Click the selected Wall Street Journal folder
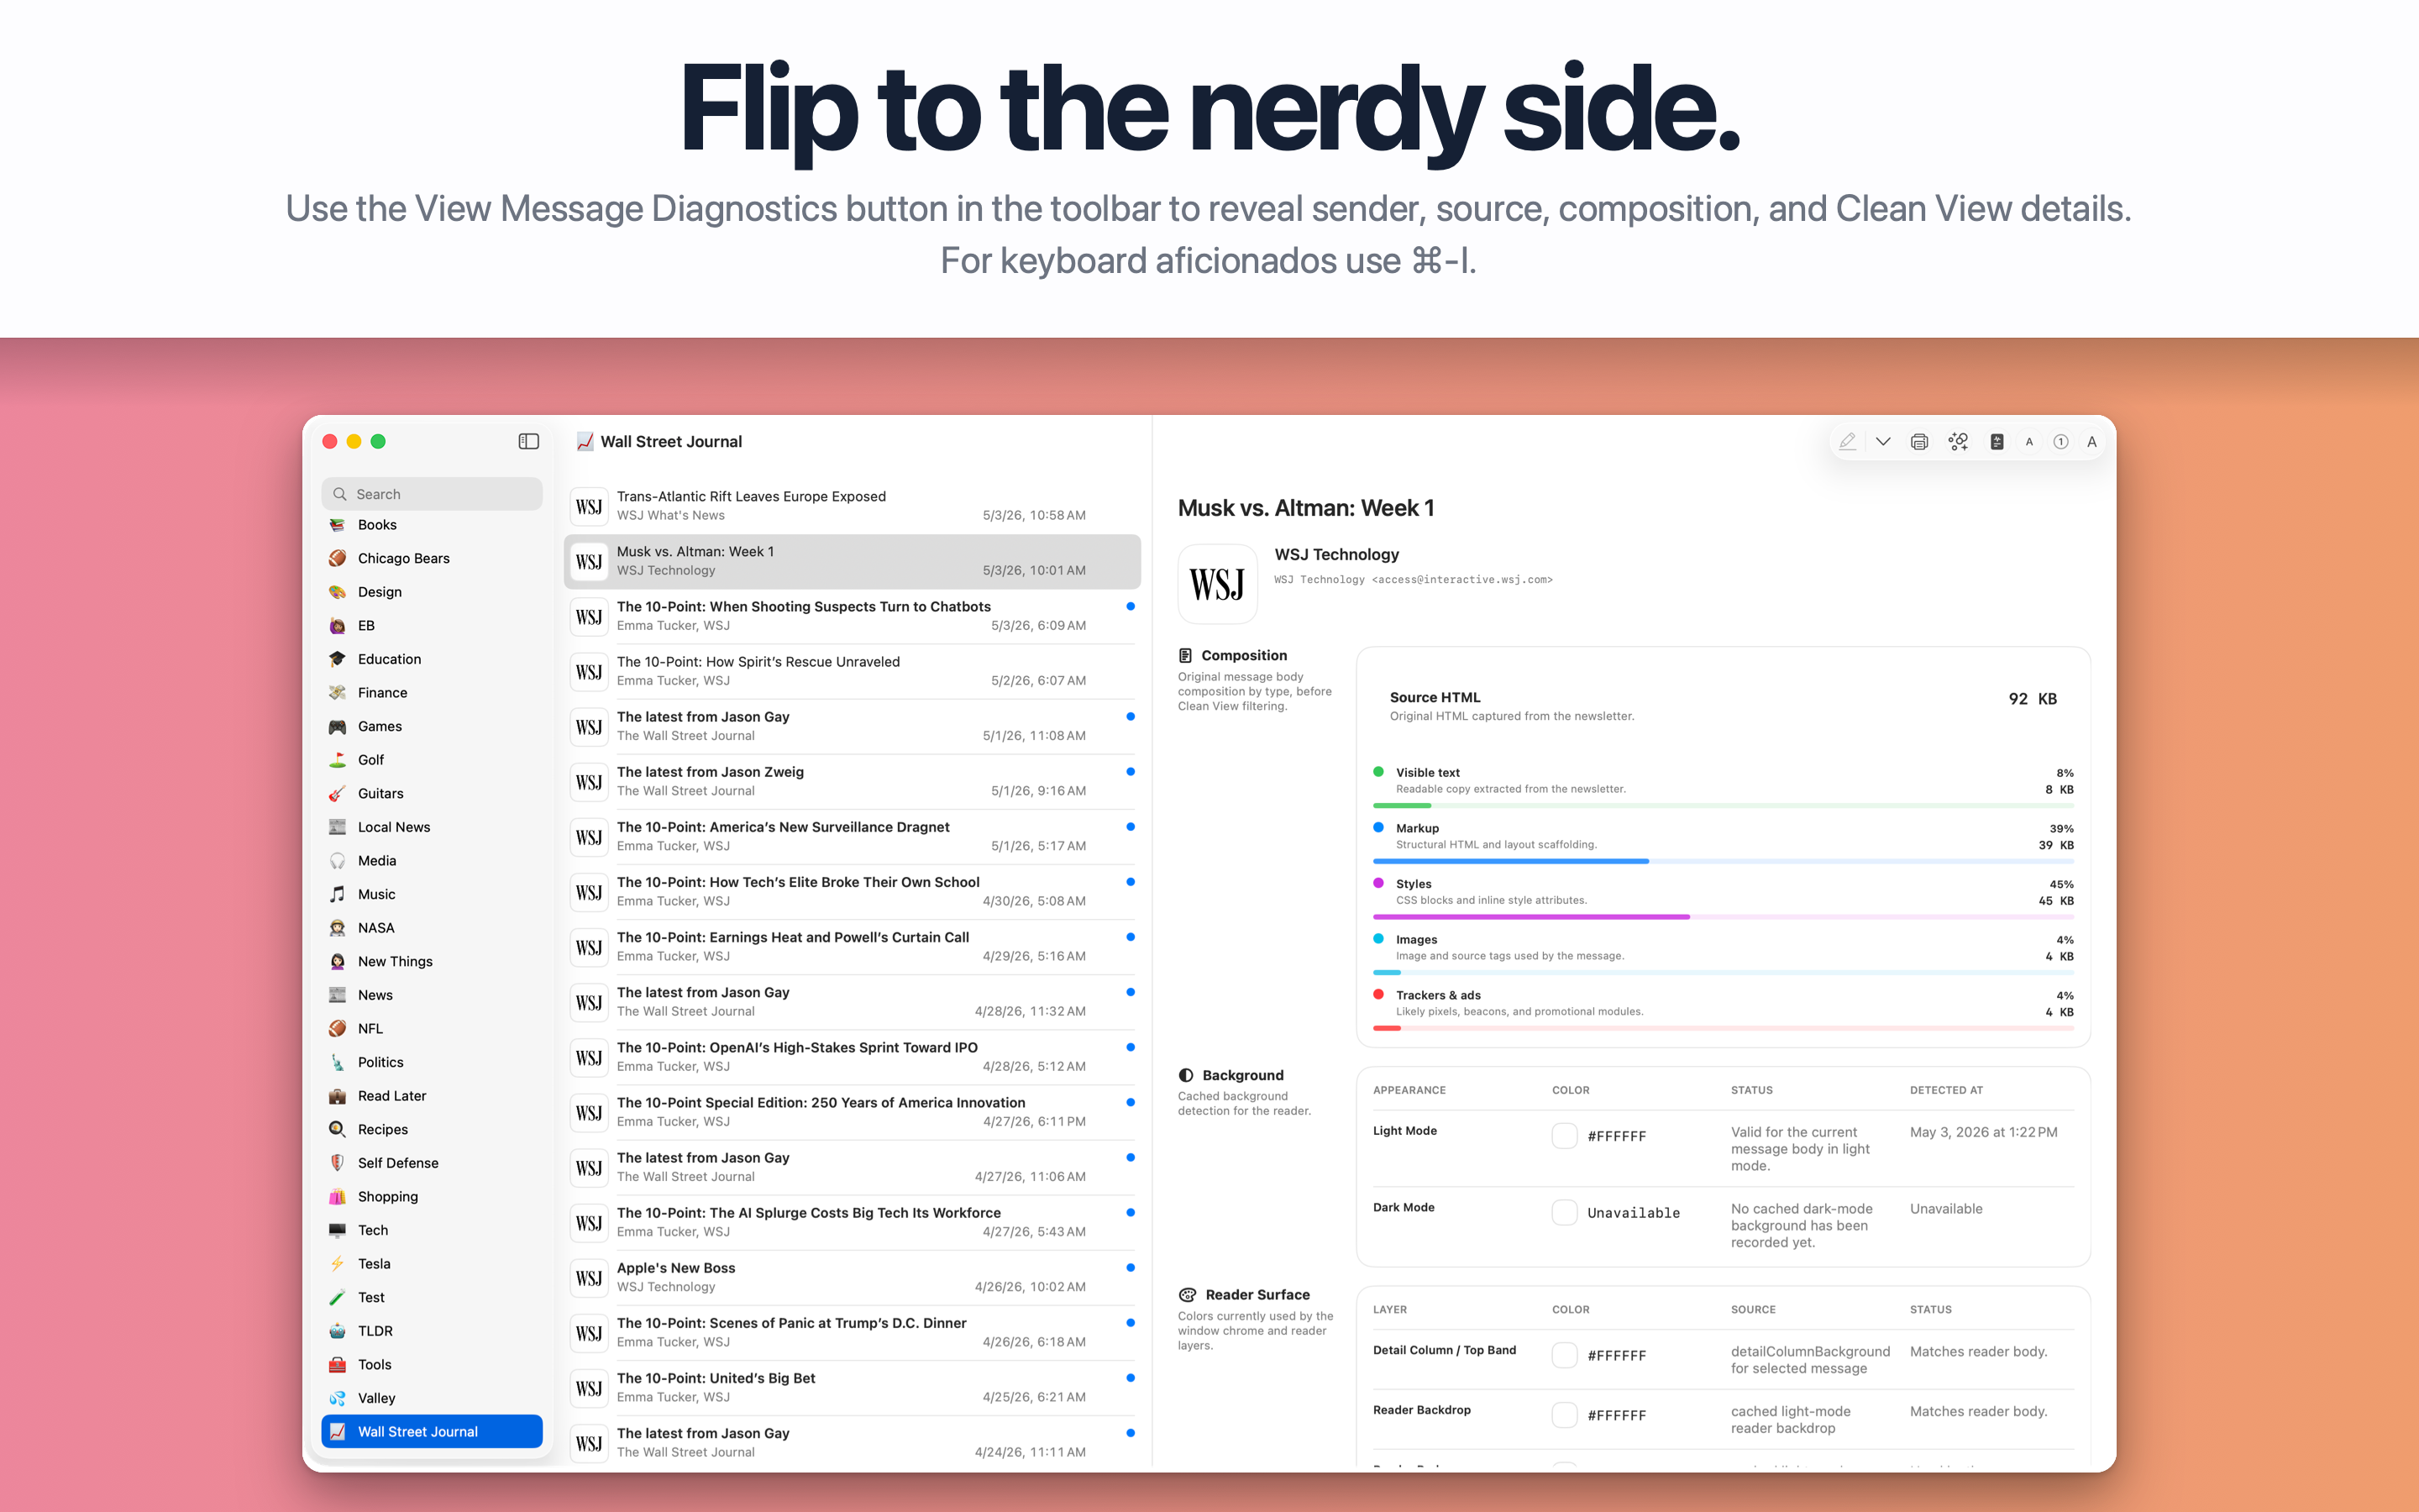Image resolution: width=2419 pixels, height=1512 pixels. pos(432,1432)
